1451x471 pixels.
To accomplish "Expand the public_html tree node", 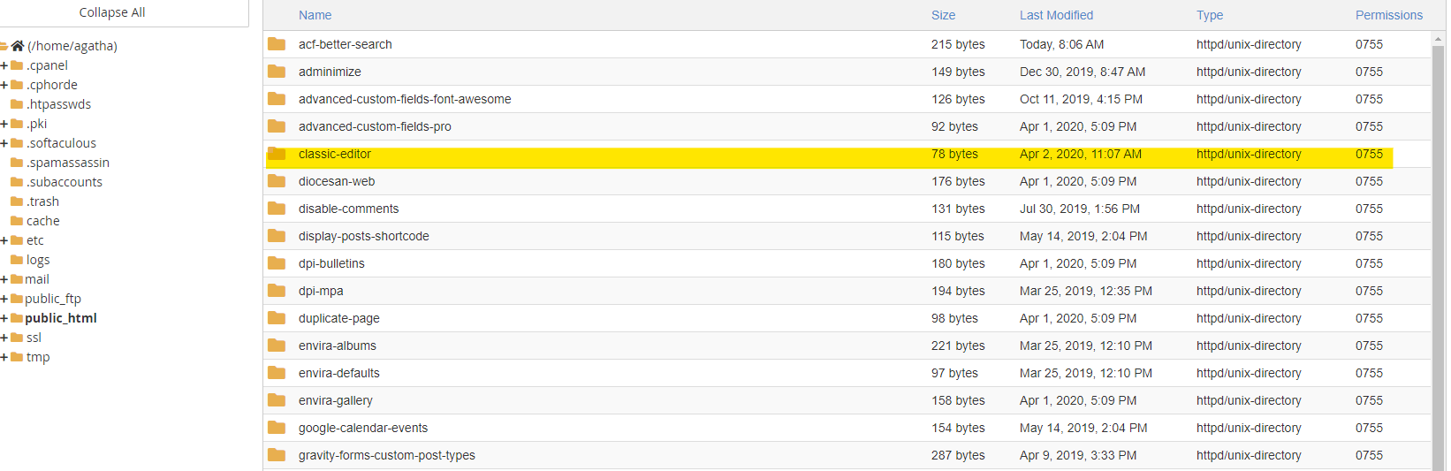I will coord(4,318).
